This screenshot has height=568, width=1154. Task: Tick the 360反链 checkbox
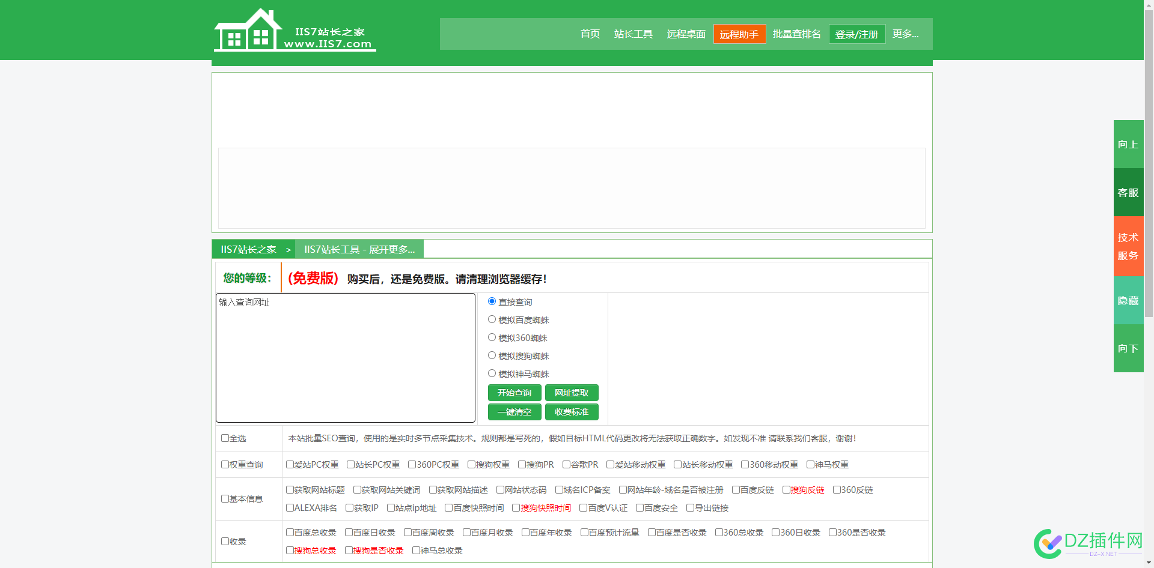tap(837, 490)
